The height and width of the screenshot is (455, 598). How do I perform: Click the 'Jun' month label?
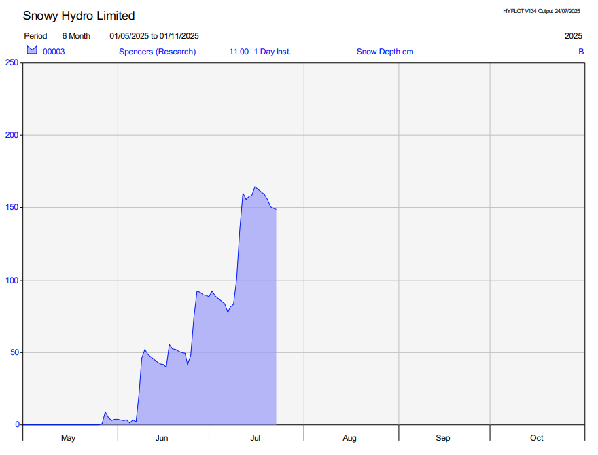(162, 438)
